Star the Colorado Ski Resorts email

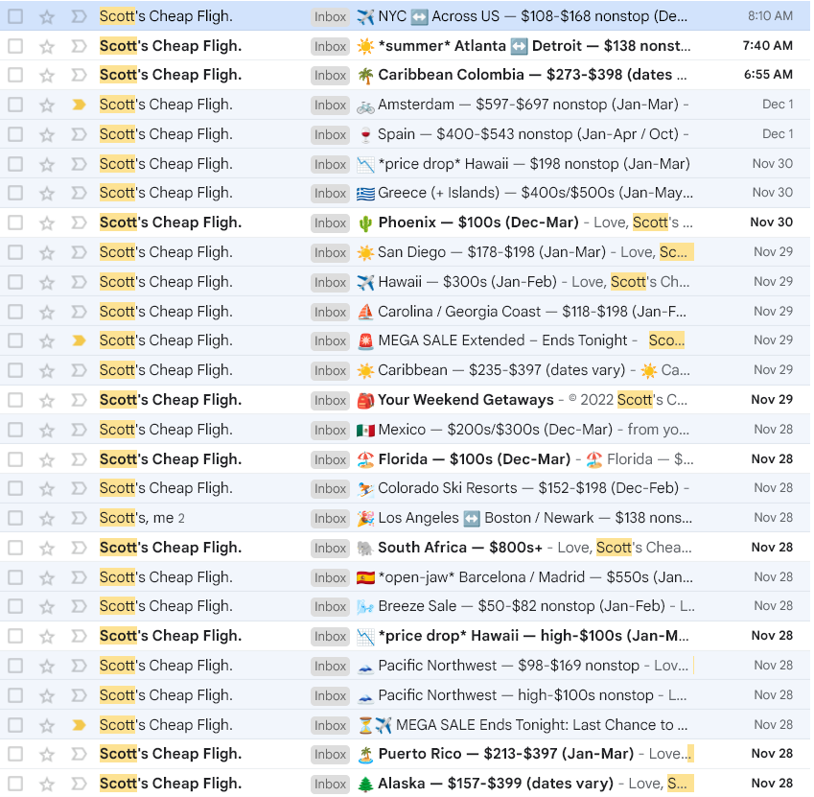[x=47, y=488]
